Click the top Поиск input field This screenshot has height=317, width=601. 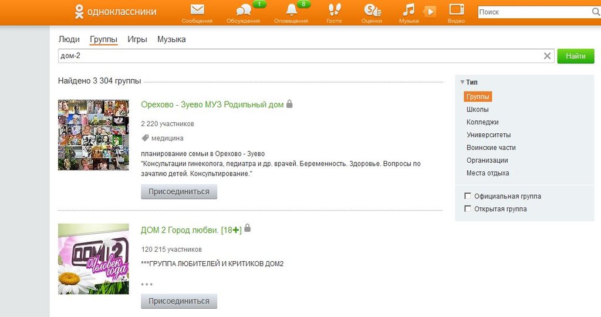(x=534, y=12)
